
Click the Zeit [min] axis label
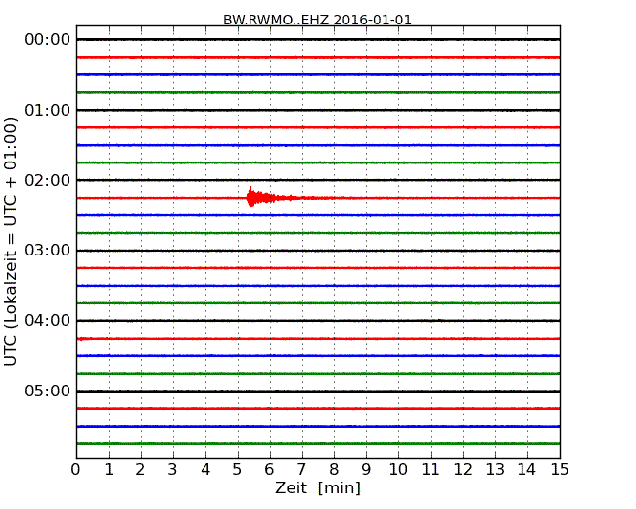318,487
